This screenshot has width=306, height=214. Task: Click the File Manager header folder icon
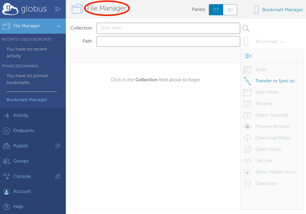point(77,9)
